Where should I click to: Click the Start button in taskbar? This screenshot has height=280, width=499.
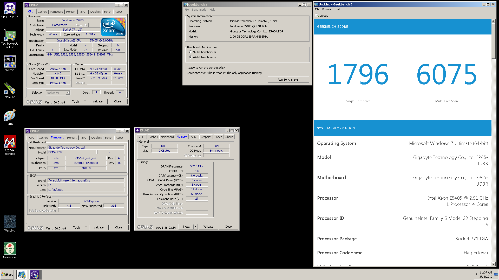[x=7, y=274]
